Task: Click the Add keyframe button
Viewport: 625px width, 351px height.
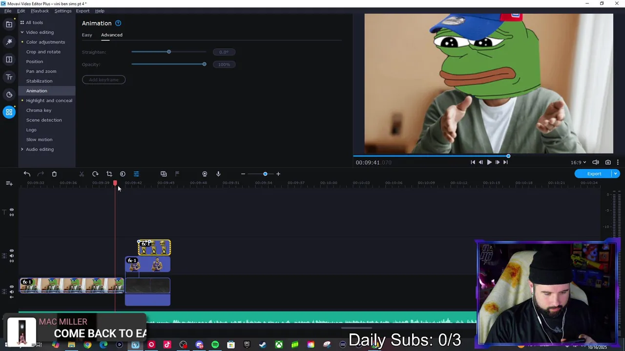Action: [104, 79]
